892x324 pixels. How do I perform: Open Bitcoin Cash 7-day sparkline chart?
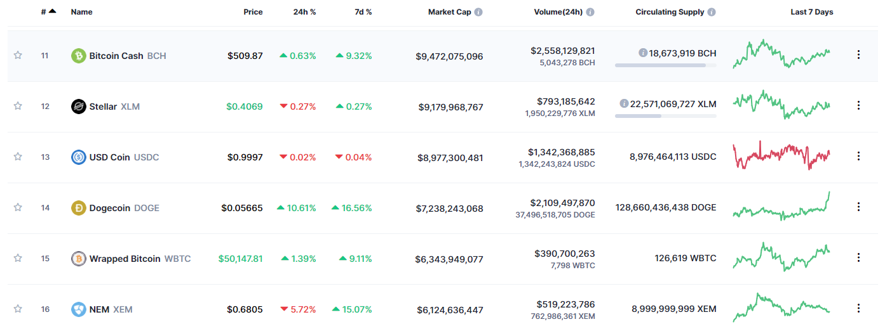coord(781,55)
